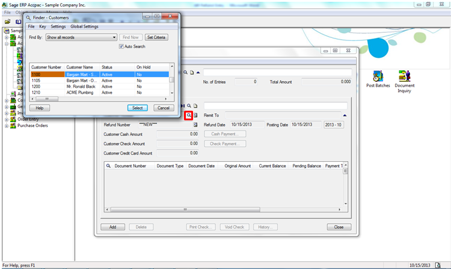Click the open folder toolbar icon

click(8, 20)
